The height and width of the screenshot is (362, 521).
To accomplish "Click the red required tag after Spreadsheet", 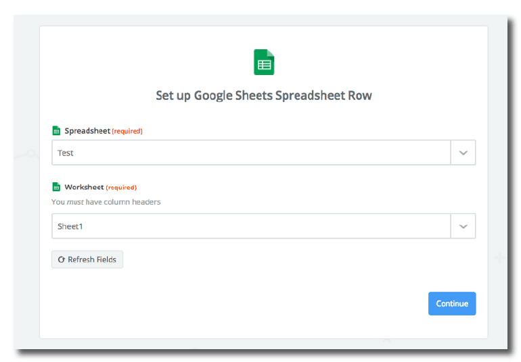I will point(127,131).
